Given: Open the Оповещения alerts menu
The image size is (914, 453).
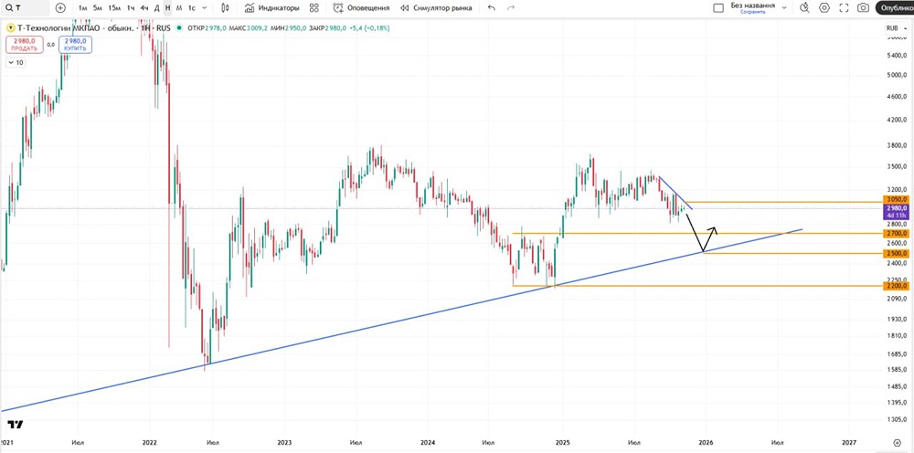Looking at the screenshot, I should tap(362, 8).
